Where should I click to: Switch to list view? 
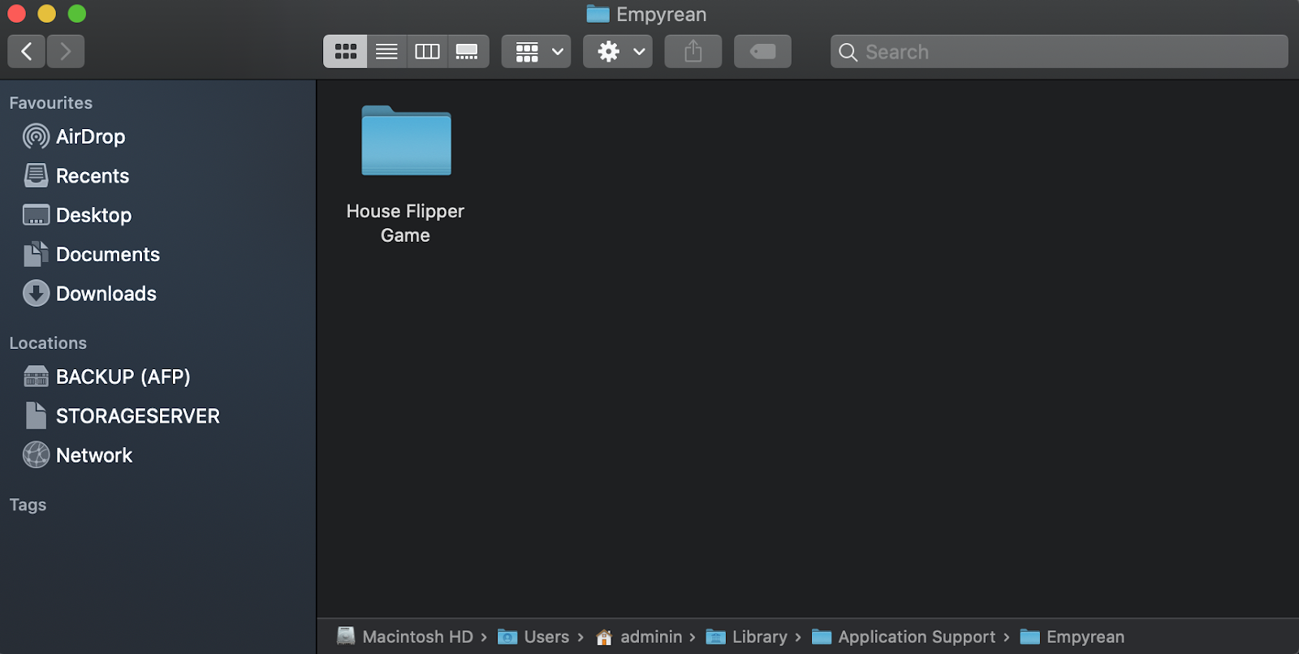point(386,52)
